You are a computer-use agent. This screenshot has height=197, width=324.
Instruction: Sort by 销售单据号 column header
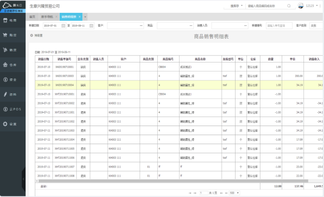click(x=64, y=59)
